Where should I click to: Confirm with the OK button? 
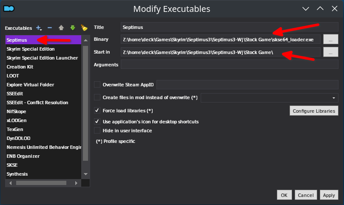284,195
